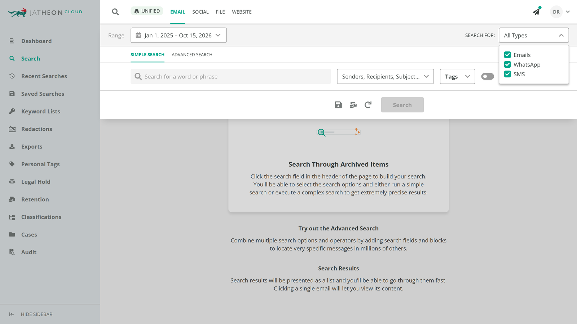Open Redactions section

pyautogui.click(x=36, y=129)
